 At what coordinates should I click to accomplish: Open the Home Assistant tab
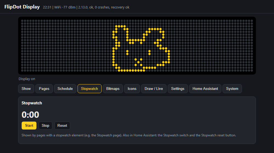[x=205, y=89]
